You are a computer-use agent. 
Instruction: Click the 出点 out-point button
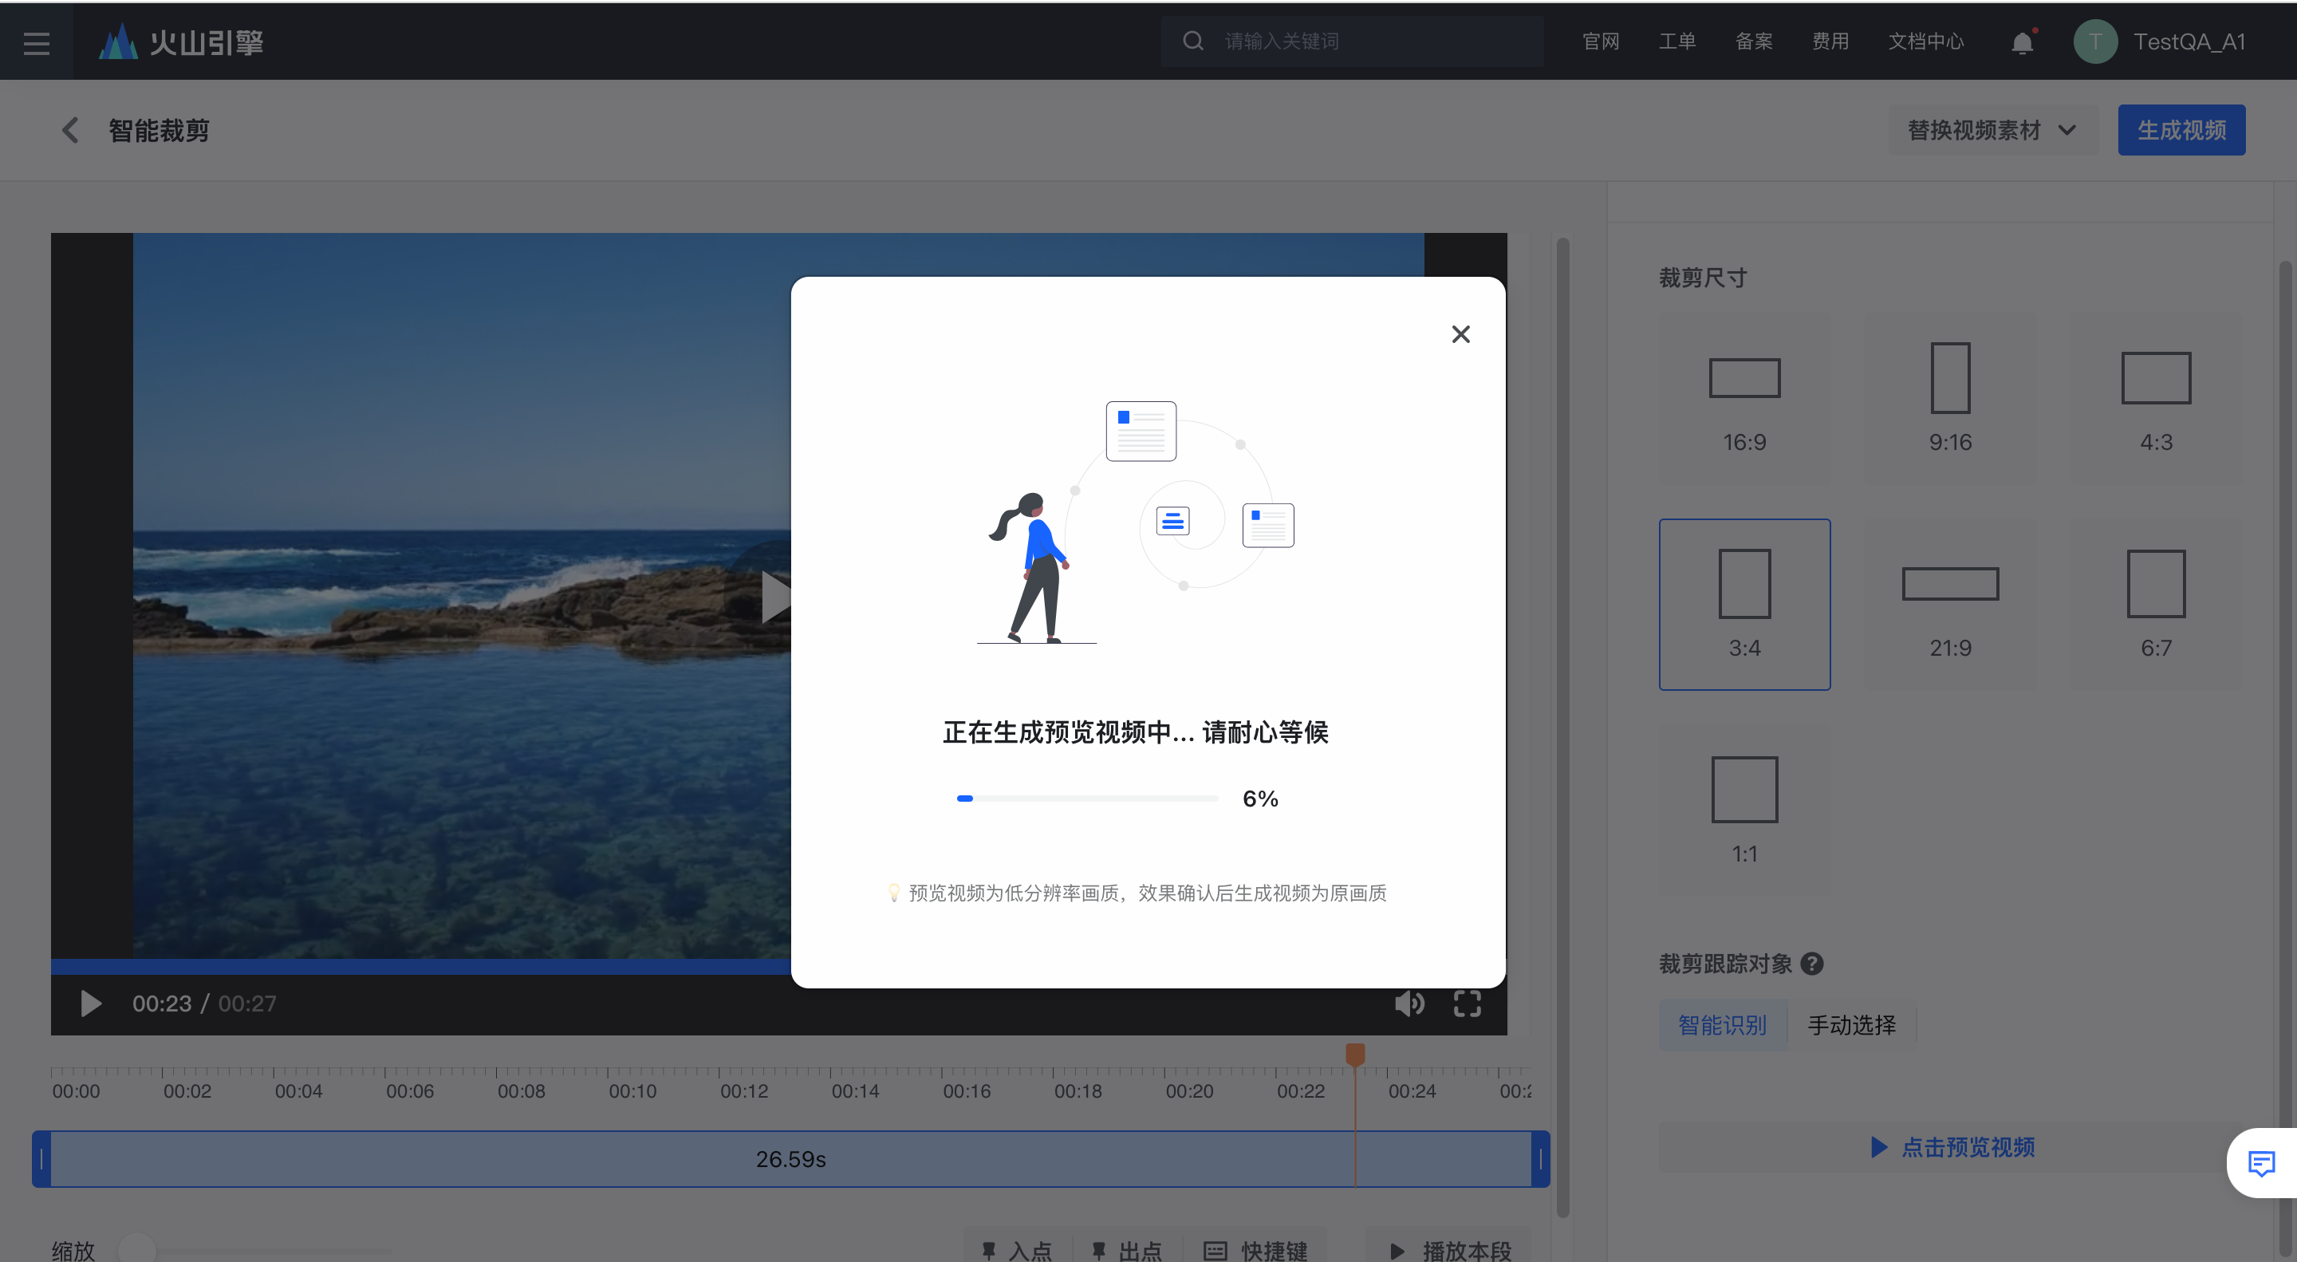pyautogui.click(x=1127, y=1250)
